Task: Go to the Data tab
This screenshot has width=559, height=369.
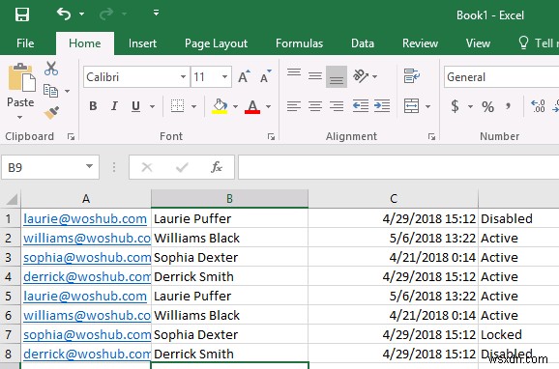Action: [363, 43]
